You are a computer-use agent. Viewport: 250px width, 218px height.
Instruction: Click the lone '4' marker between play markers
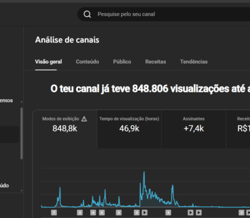point(168,213)
